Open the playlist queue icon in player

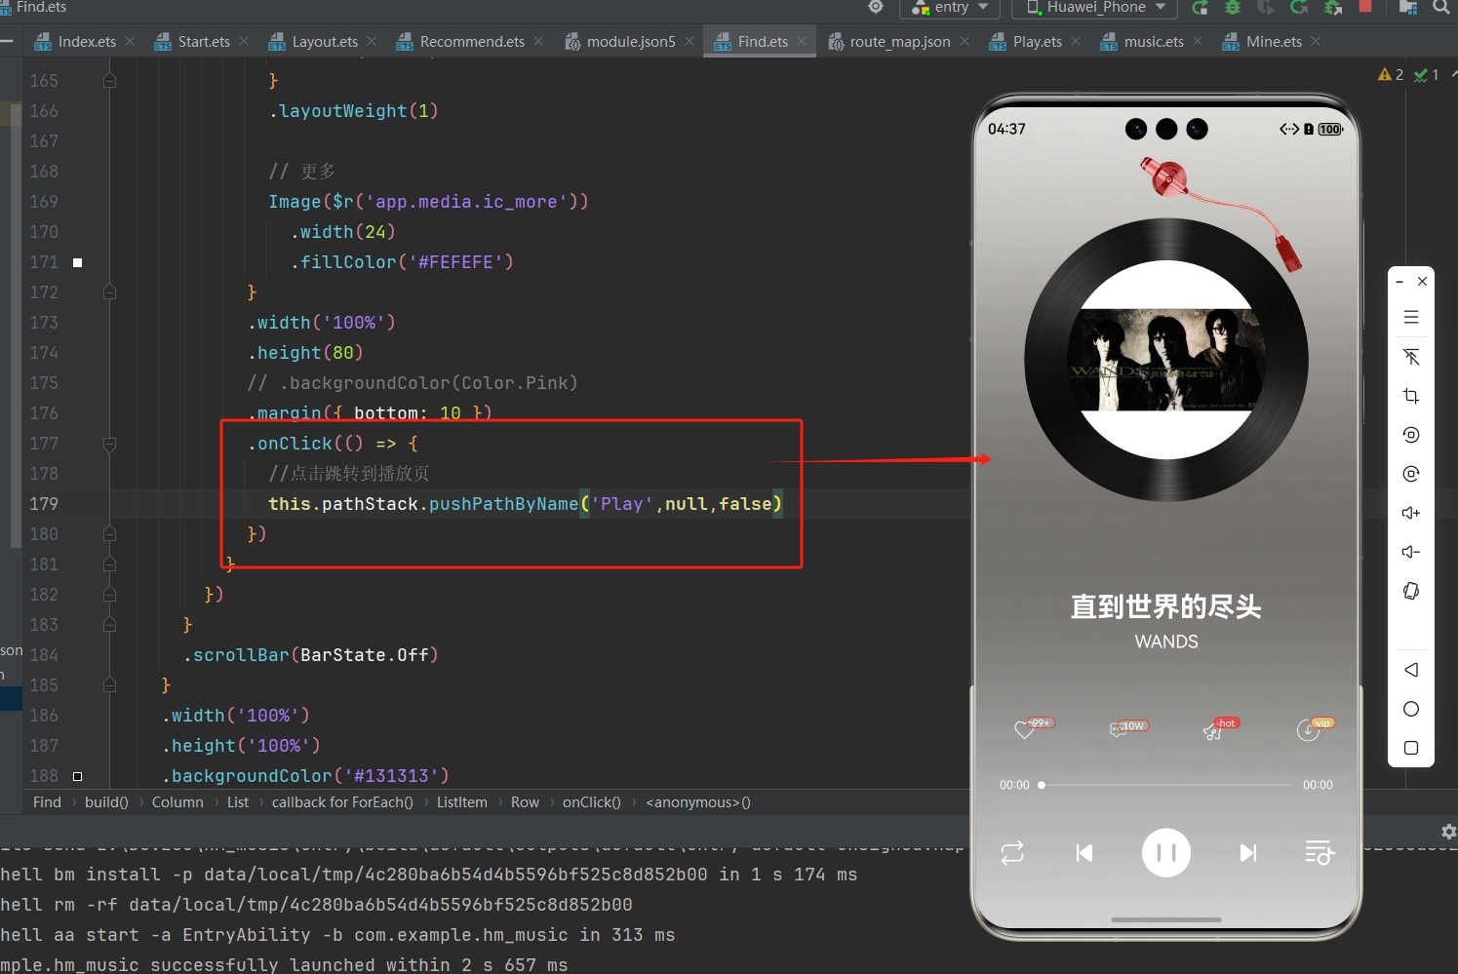[x=1319, y=853]
